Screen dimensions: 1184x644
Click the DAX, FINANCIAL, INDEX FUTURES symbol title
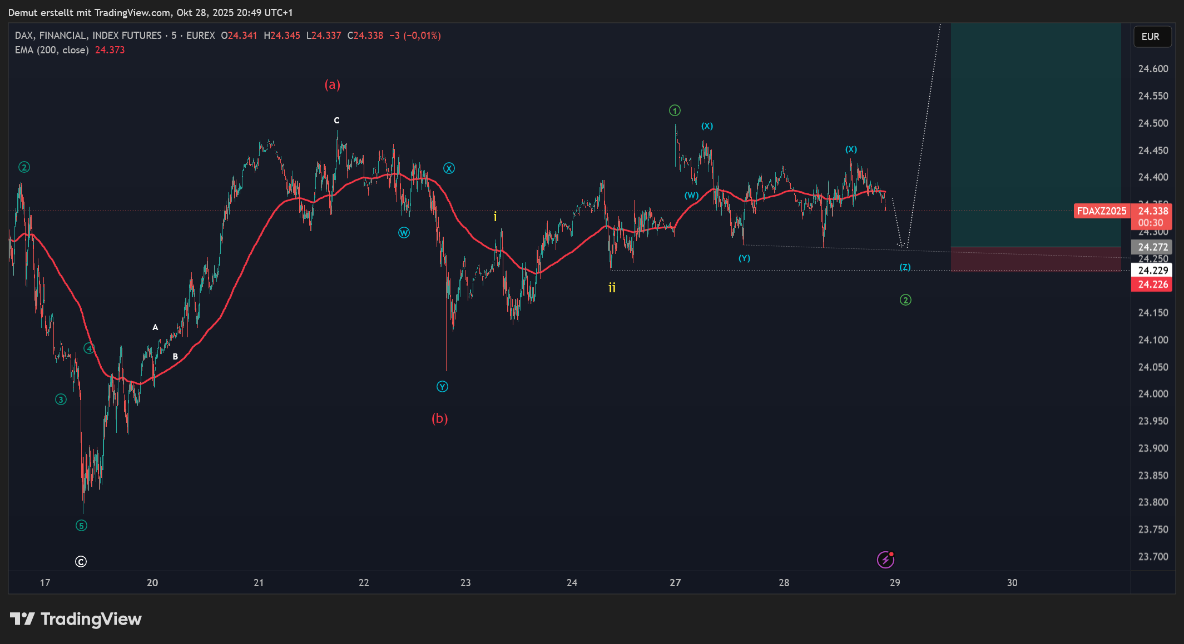tap(88, 36)
